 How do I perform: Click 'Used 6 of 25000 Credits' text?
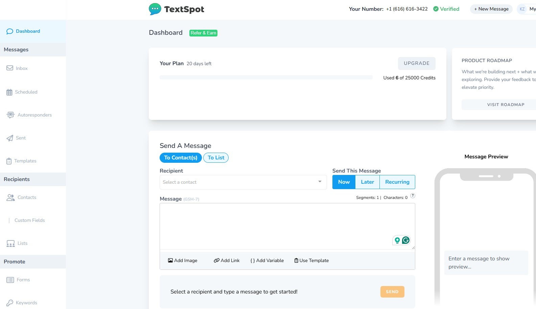click(x=410, y=78)
